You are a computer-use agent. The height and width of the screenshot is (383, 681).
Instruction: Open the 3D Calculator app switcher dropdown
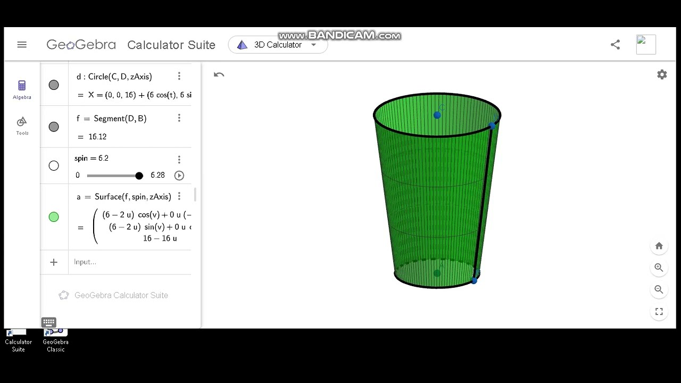coord(278,45)
